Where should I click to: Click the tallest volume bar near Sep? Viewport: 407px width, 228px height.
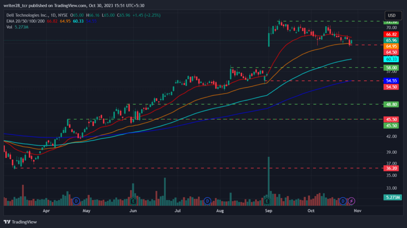(269, 181)
